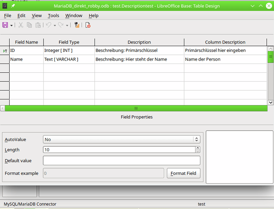
Task: Click the Format example field
Action: click(x=104, y=173)
